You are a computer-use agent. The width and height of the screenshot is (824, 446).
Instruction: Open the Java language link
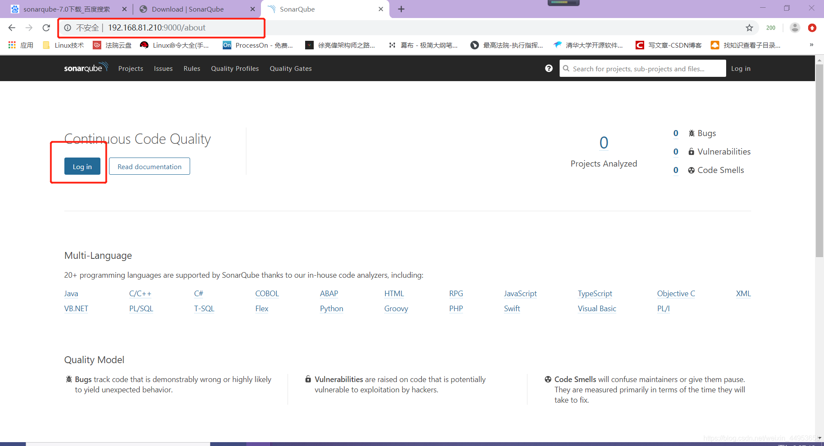pos(71,294)
